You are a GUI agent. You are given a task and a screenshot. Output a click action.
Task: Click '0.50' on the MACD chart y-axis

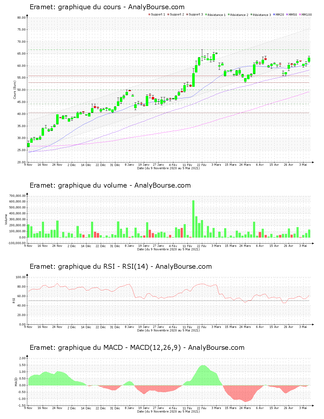point(22,378)
